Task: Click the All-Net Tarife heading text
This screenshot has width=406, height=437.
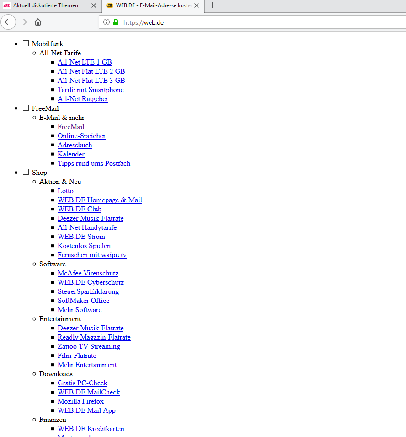Action: coord(60,53)
